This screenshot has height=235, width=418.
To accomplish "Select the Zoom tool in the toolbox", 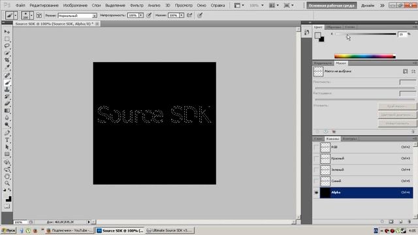I will 7,183.
